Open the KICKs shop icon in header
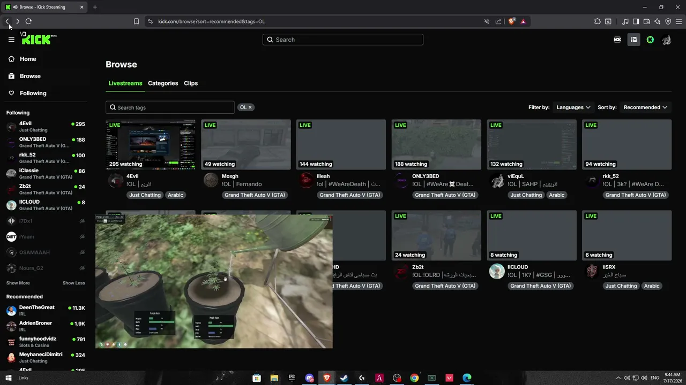Viewport: 686px width, 385px height. tap(617, 40)
